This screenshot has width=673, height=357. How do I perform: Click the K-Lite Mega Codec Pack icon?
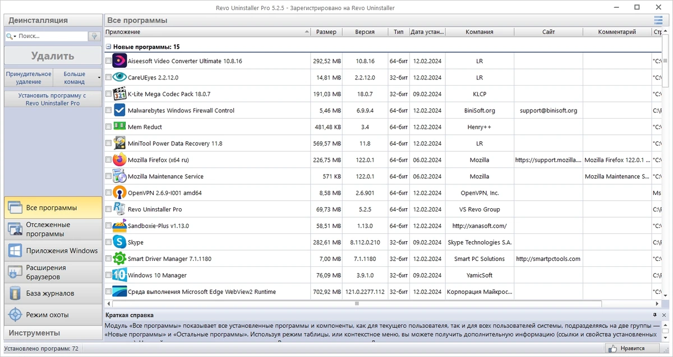point(120,93)
